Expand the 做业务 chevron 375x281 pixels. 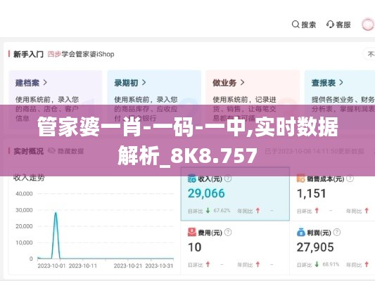242,83
